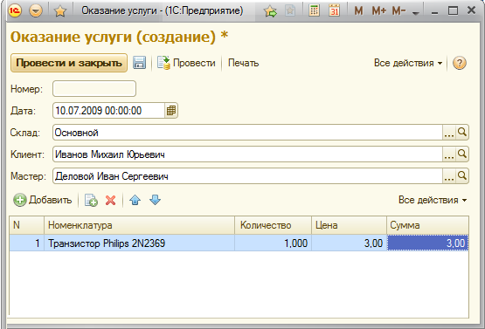Screen dimensions: 485x329
Task: Click the save floppy disk icon
Action: (140, 63)
